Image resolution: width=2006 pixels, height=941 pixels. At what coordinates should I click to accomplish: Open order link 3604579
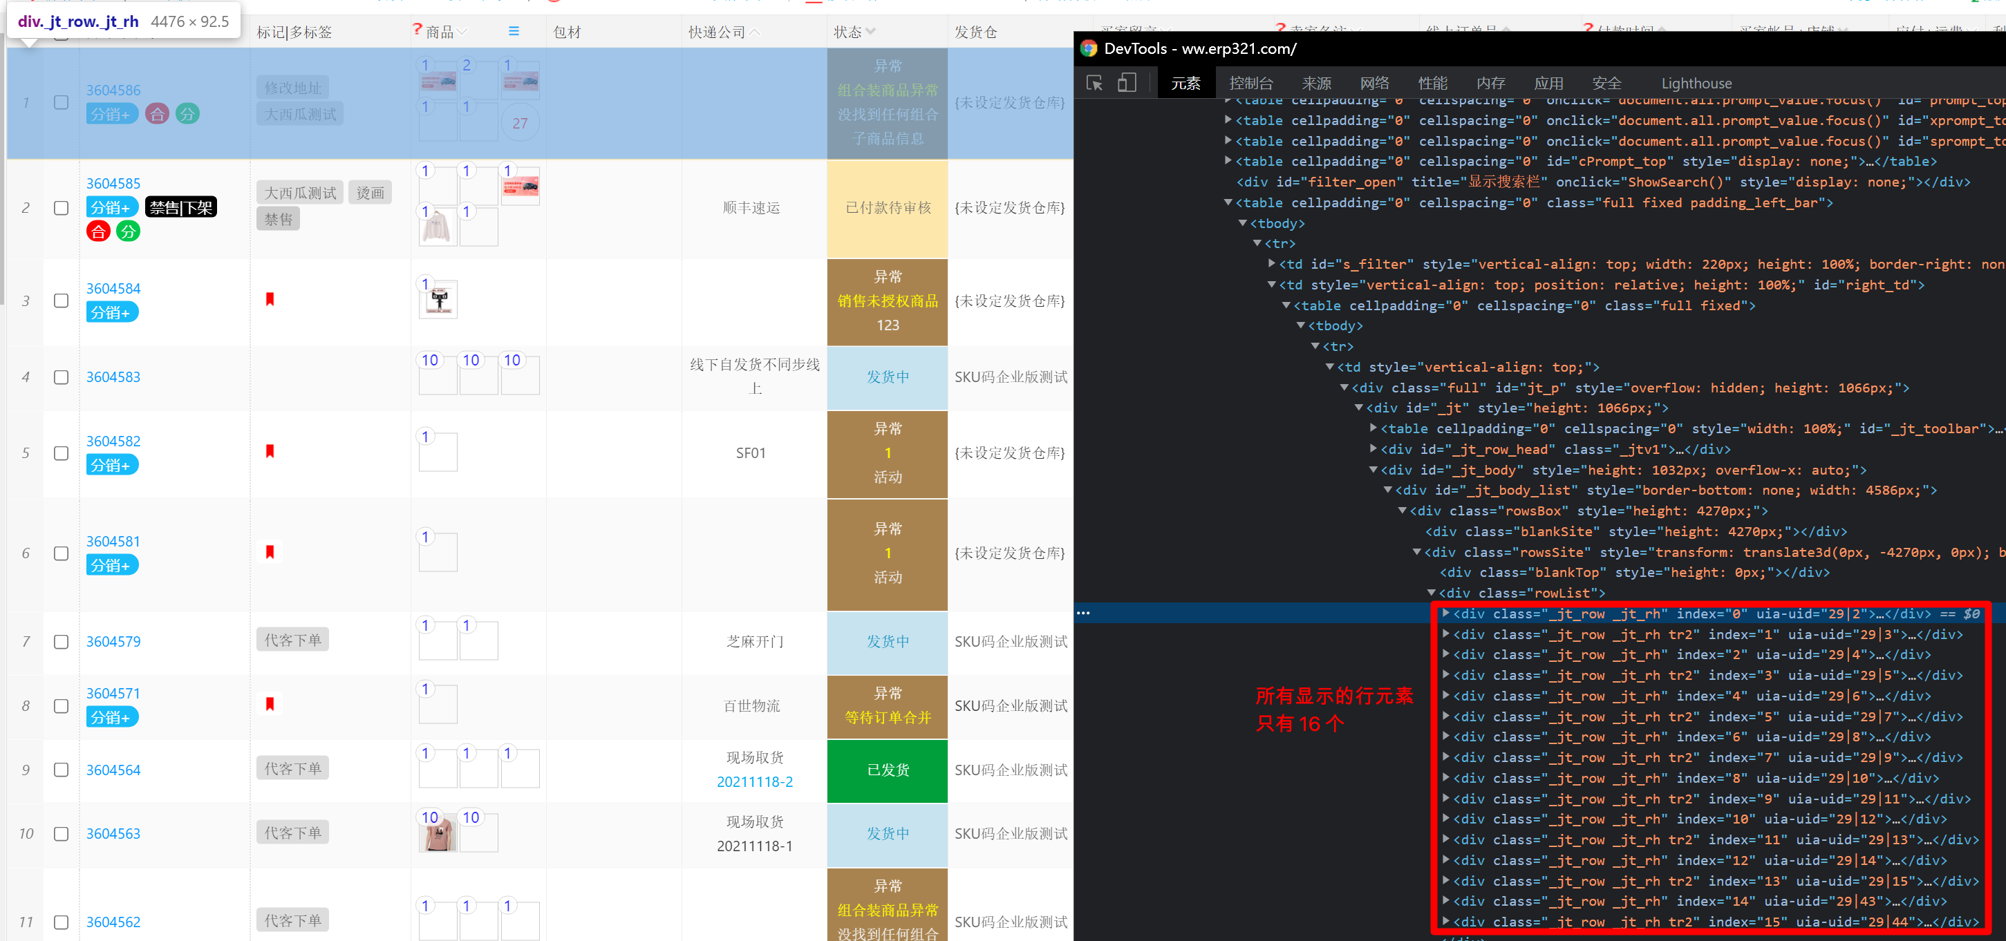(x=113, y=641)
